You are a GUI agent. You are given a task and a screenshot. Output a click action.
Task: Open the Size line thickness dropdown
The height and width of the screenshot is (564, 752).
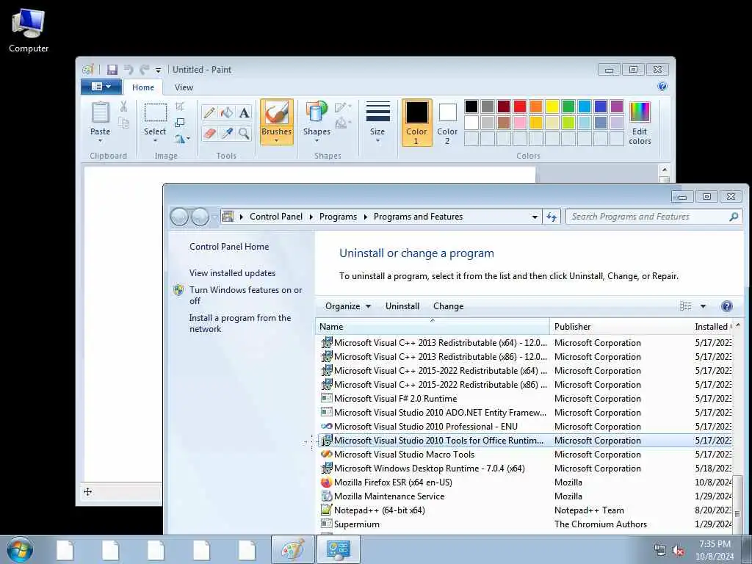tap(377, 123)
